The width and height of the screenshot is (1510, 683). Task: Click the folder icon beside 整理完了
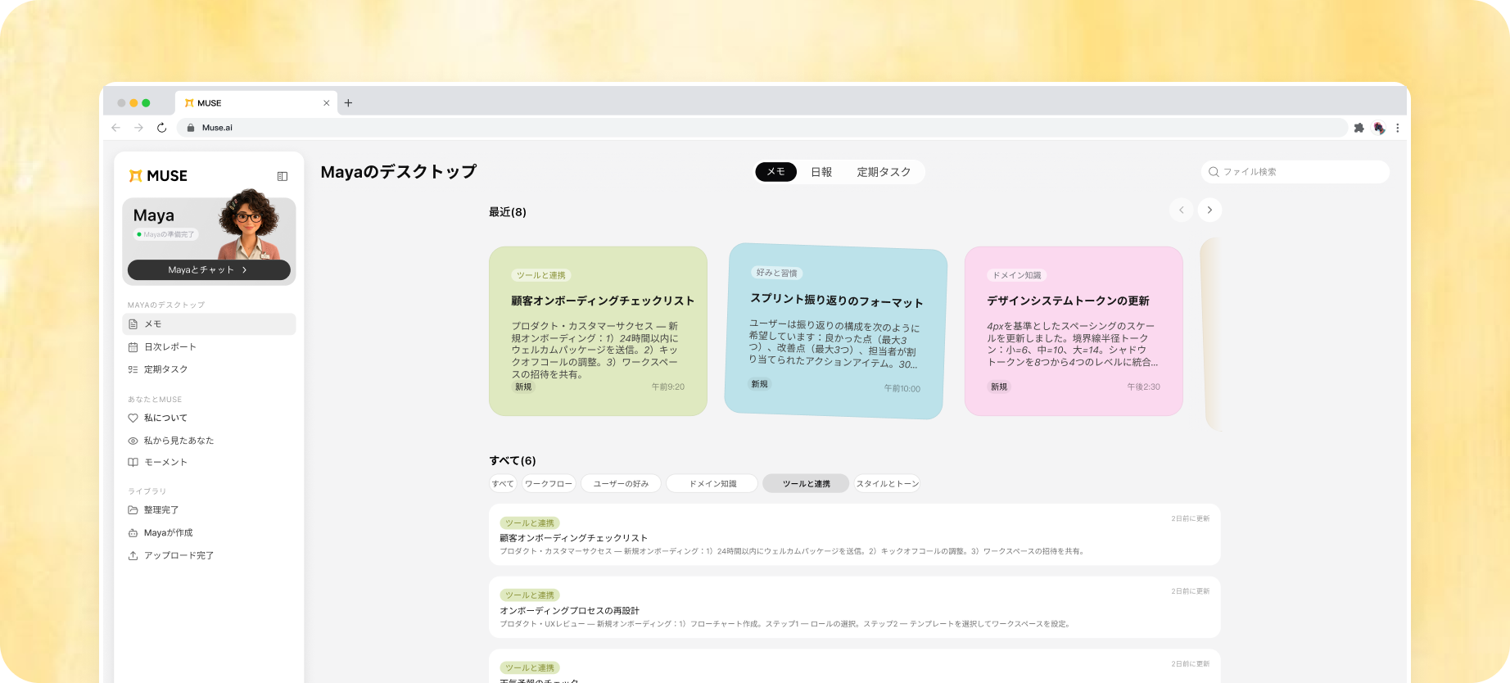(x=133, y=510)
